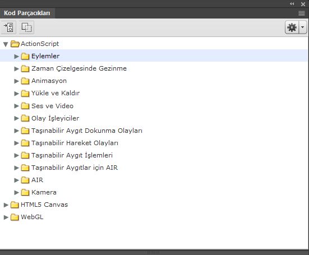This screenshot has width=309, height=255.
Task: Click the WebGL folder icon
Action: [15, 217]
